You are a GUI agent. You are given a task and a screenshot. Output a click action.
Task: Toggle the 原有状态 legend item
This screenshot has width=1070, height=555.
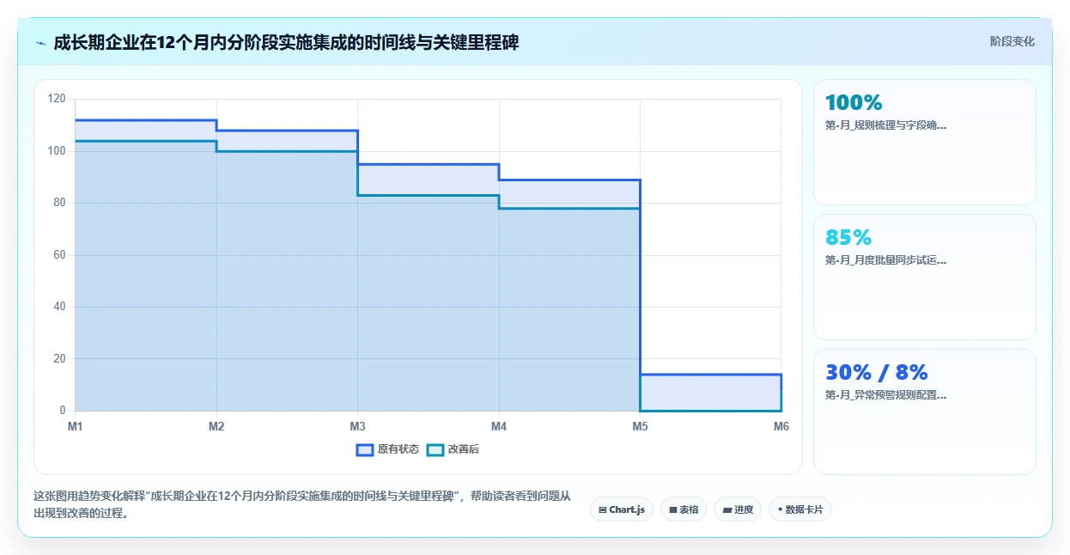387,449
